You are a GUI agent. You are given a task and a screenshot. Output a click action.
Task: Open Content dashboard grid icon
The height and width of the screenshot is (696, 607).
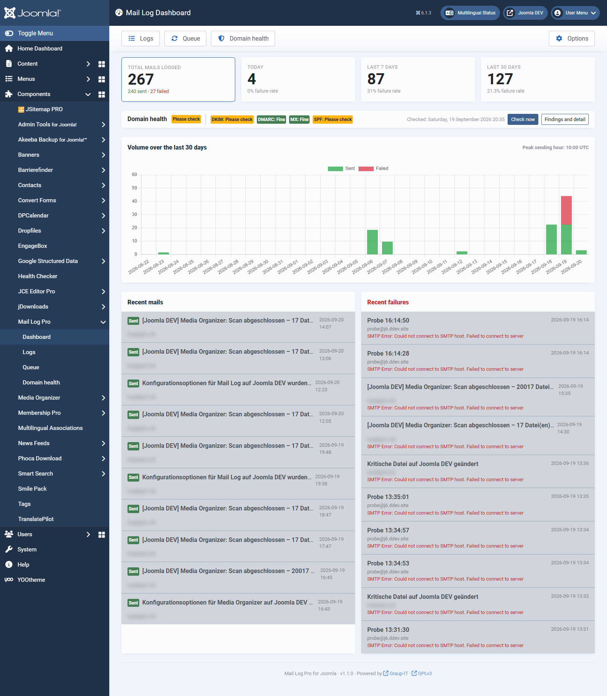click(102, 64)
